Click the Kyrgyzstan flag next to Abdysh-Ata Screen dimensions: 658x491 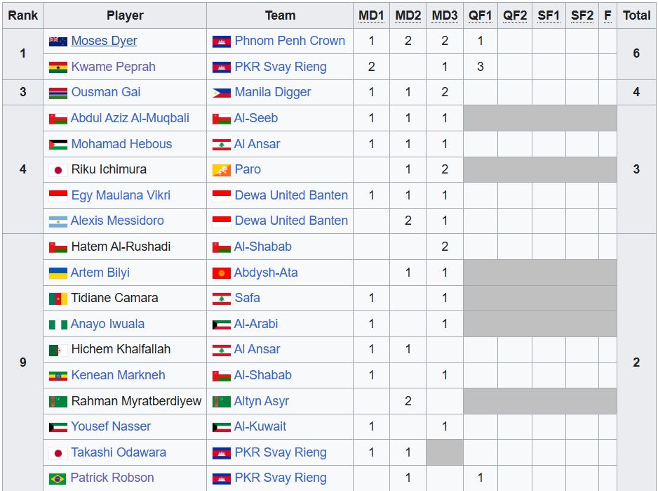(x=221, y=273)
